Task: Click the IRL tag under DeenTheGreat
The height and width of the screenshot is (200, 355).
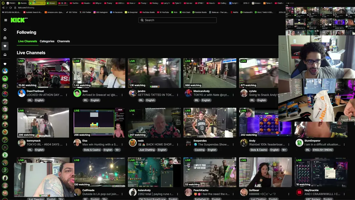Action: [30, 100]
